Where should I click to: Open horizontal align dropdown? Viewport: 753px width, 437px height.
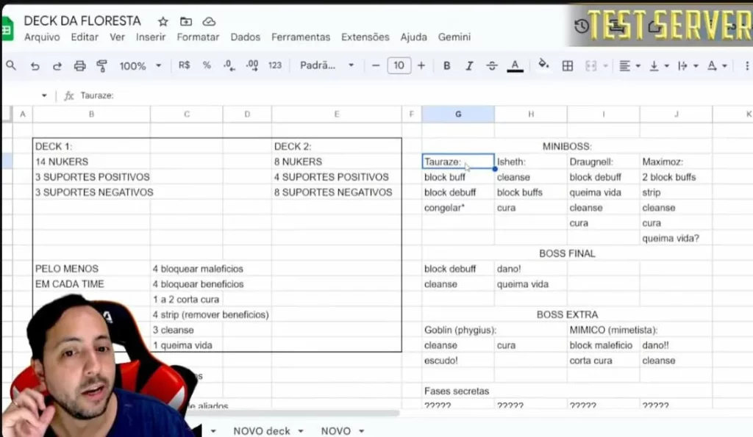pyautogui.click(x=629, y=65)
